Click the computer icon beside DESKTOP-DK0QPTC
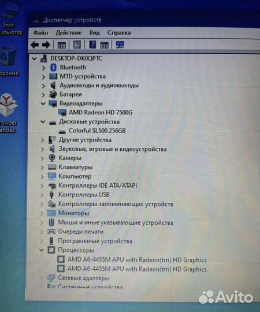The height and width of the screenshot is (312, 260). [44, 58]
